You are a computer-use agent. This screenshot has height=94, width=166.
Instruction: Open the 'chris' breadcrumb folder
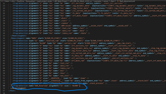click(13, 1)
